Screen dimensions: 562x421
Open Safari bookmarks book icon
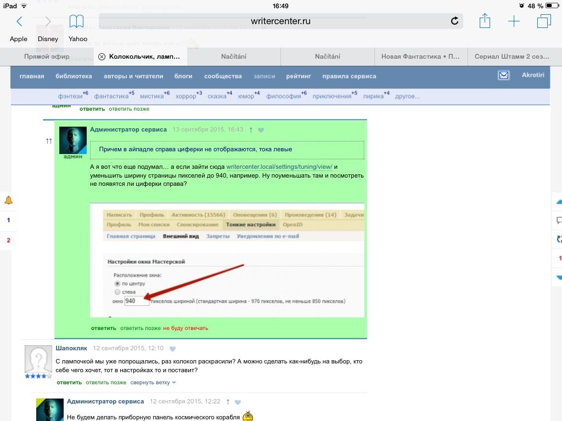76,21
